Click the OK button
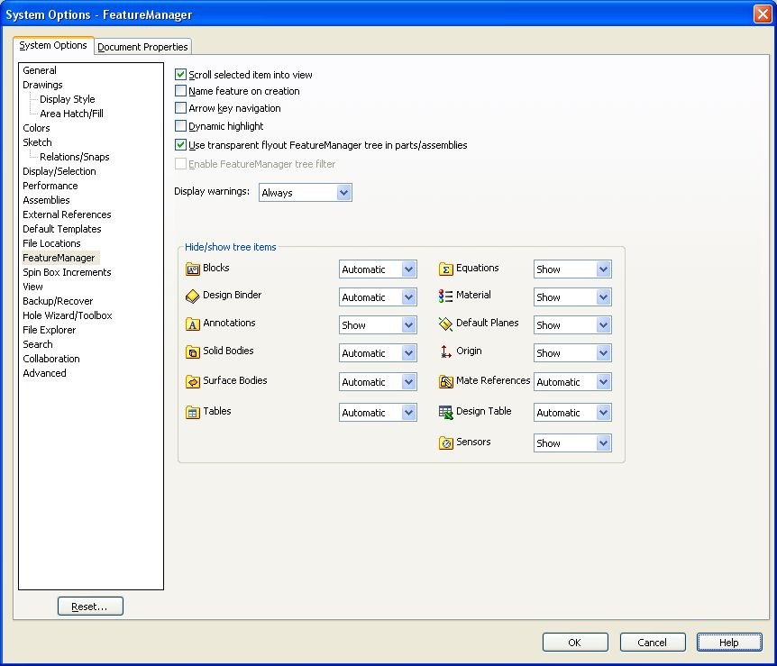This screenshot has height=666, width=777. [x=575, y=643]
